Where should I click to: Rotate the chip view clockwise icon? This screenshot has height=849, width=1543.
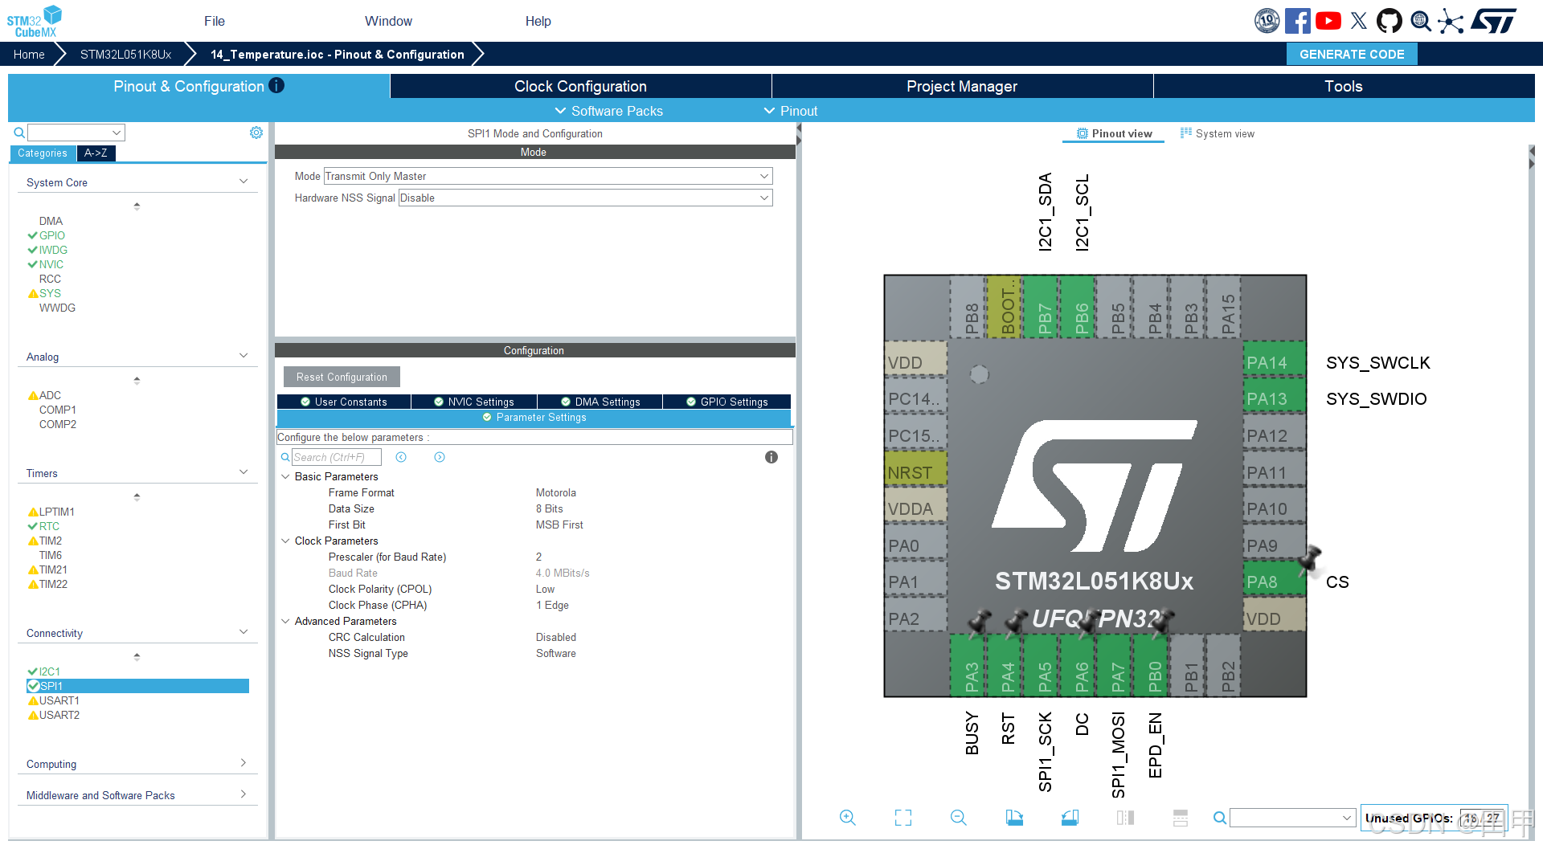[1014, 818]
